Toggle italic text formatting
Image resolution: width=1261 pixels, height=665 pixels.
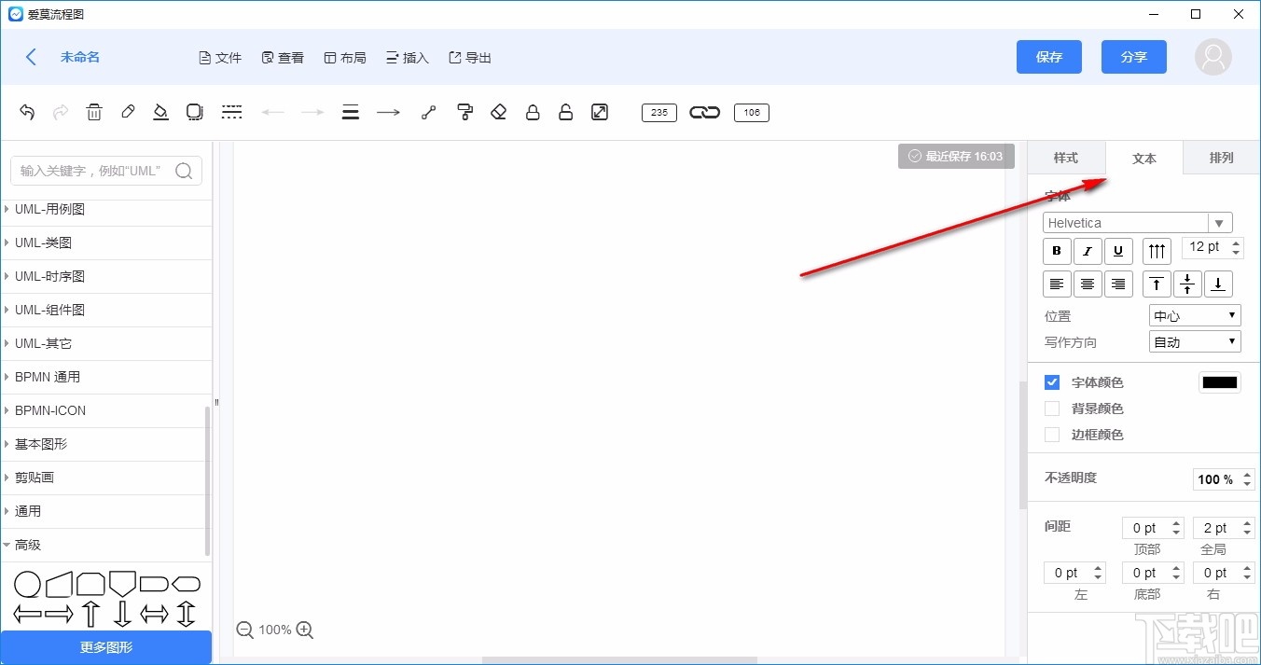[1088, 250]
